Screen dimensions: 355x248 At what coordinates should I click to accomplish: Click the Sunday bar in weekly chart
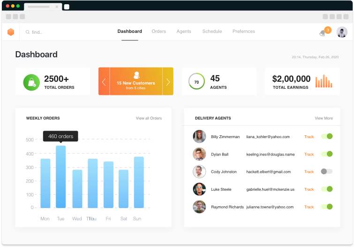pos(139,182)
